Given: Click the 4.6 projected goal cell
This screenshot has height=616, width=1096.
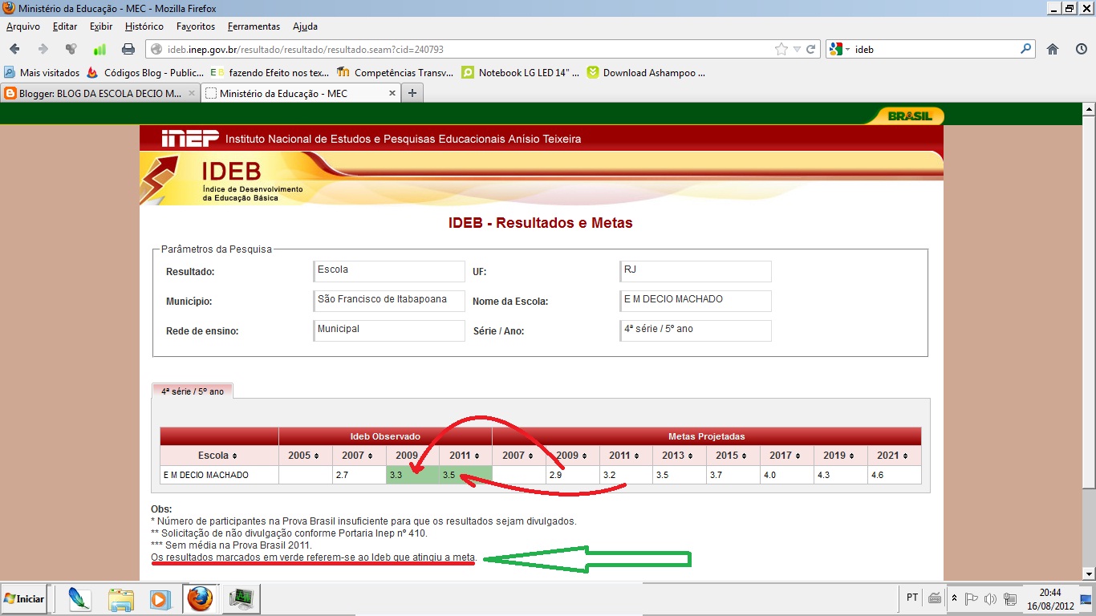Looking at the screenshot, I should click(x=894, y=475).
